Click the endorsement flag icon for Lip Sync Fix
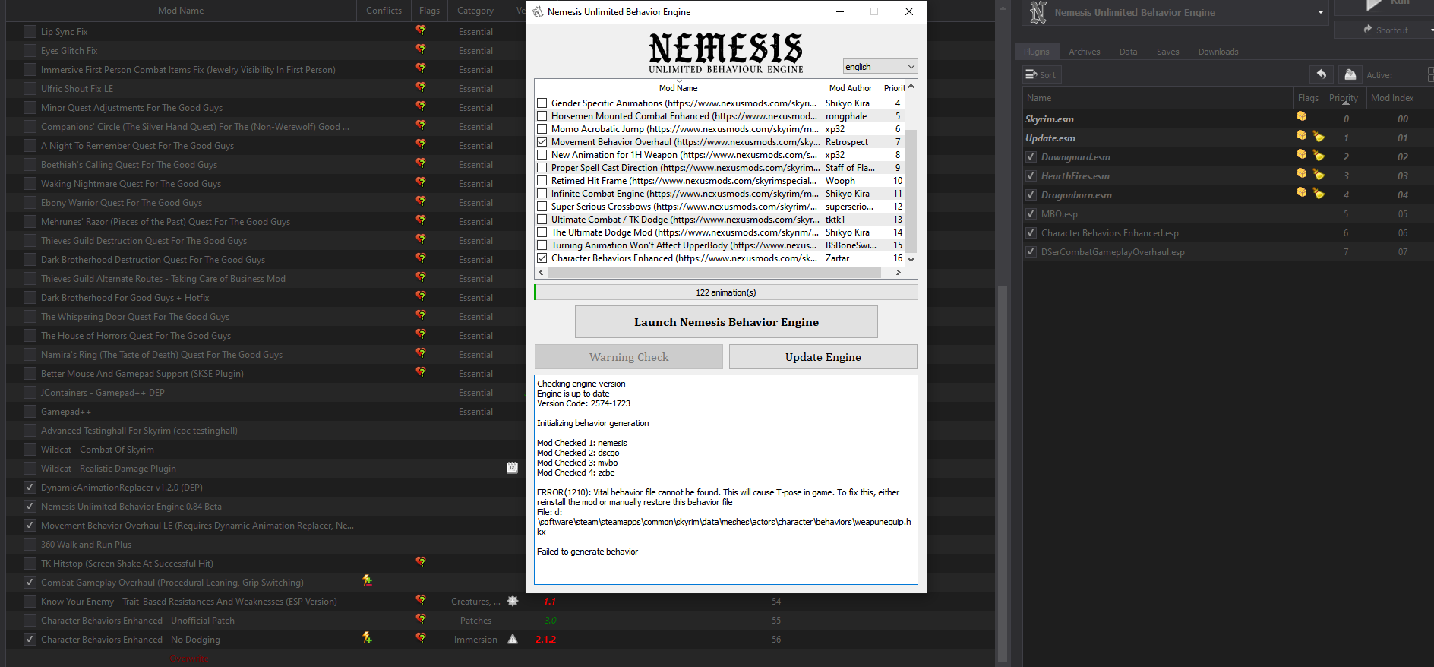1434x667 pixels. [421, 30]
